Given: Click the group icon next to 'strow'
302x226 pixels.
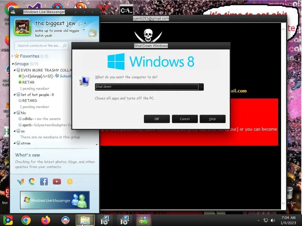Looking at the screenshot, I should coord(18,143).
